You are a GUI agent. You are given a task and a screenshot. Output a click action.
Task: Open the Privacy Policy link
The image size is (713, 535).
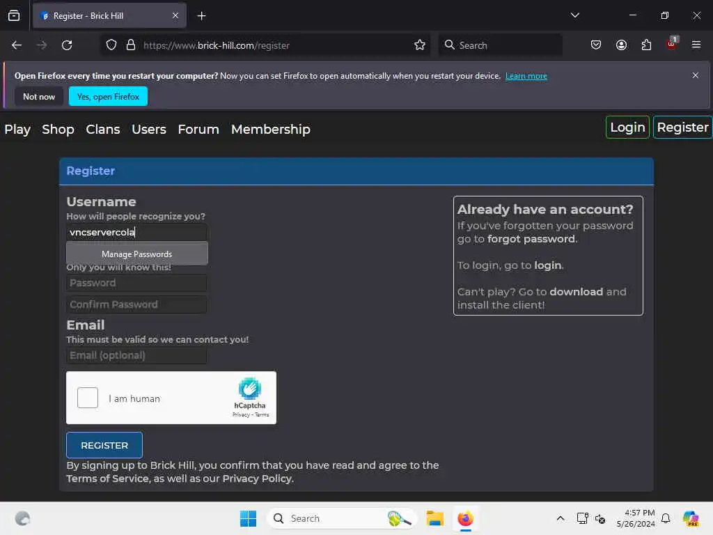tap(257, 479)
